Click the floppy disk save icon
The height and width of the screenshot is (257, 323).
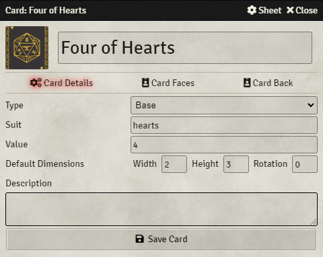tap(139, 239)
